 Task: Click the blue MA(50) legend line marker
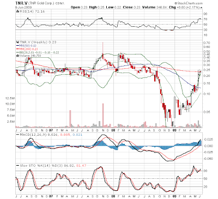pos(17,46)
